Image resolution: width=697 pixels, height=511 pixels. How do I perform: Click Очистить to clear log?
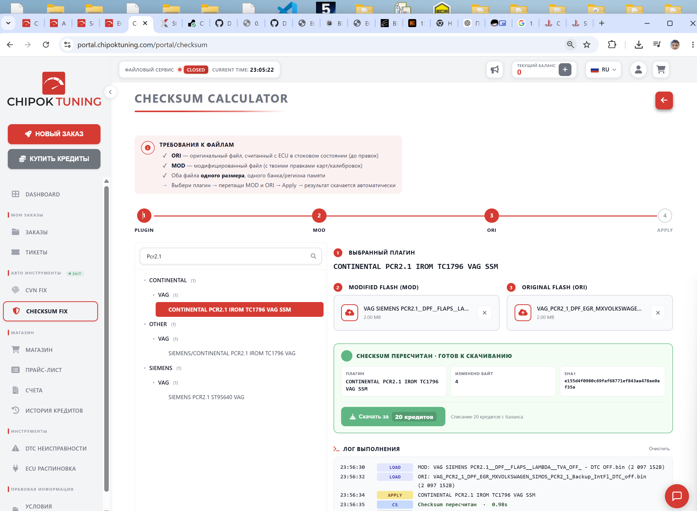(x=659, y=449)
